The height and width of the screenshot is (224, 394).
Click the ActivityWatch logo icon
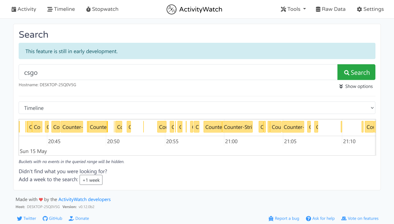click(171, 10)
